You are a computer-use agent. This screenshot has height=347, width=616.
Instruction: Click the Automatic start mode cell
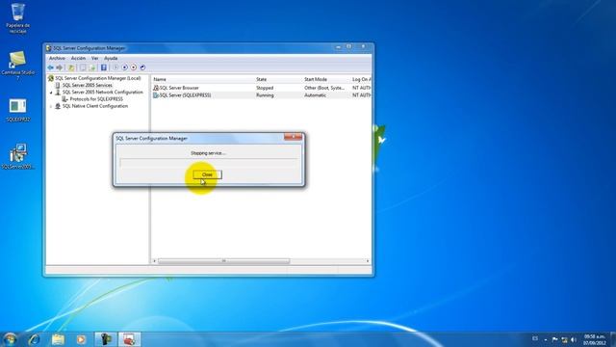315,95
